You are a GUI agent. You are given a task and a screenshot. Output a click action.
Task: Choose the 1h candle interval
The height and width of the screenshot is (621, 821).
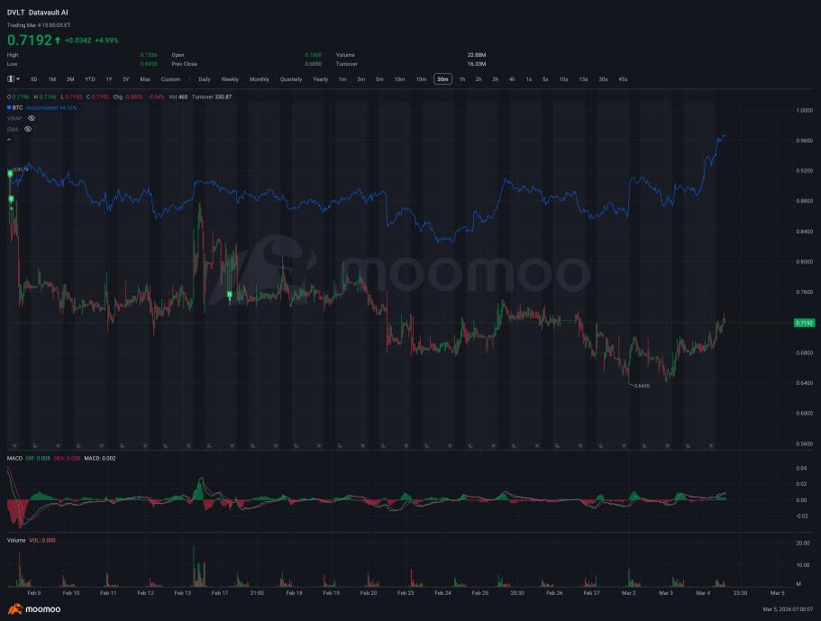[461, 79]
